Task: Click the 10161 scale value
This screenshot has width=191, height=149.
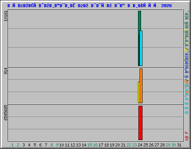Action: [x=6, y=16]
